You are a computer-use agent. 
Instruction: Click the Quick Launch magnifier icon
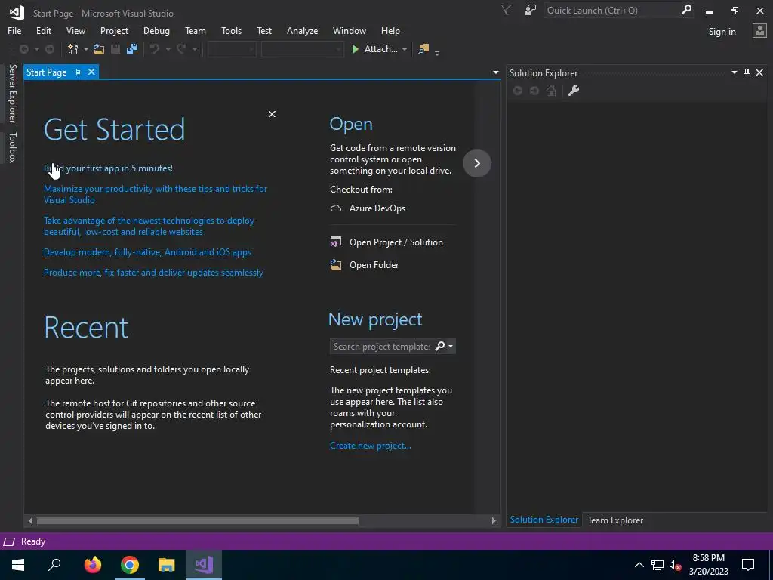click(686, 10)
